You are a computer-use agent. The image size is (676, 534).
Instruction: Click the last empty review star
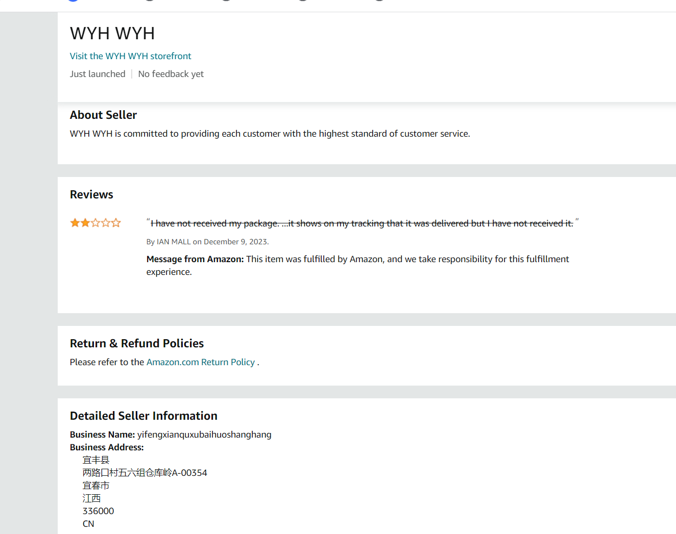(x=116, y=223)
